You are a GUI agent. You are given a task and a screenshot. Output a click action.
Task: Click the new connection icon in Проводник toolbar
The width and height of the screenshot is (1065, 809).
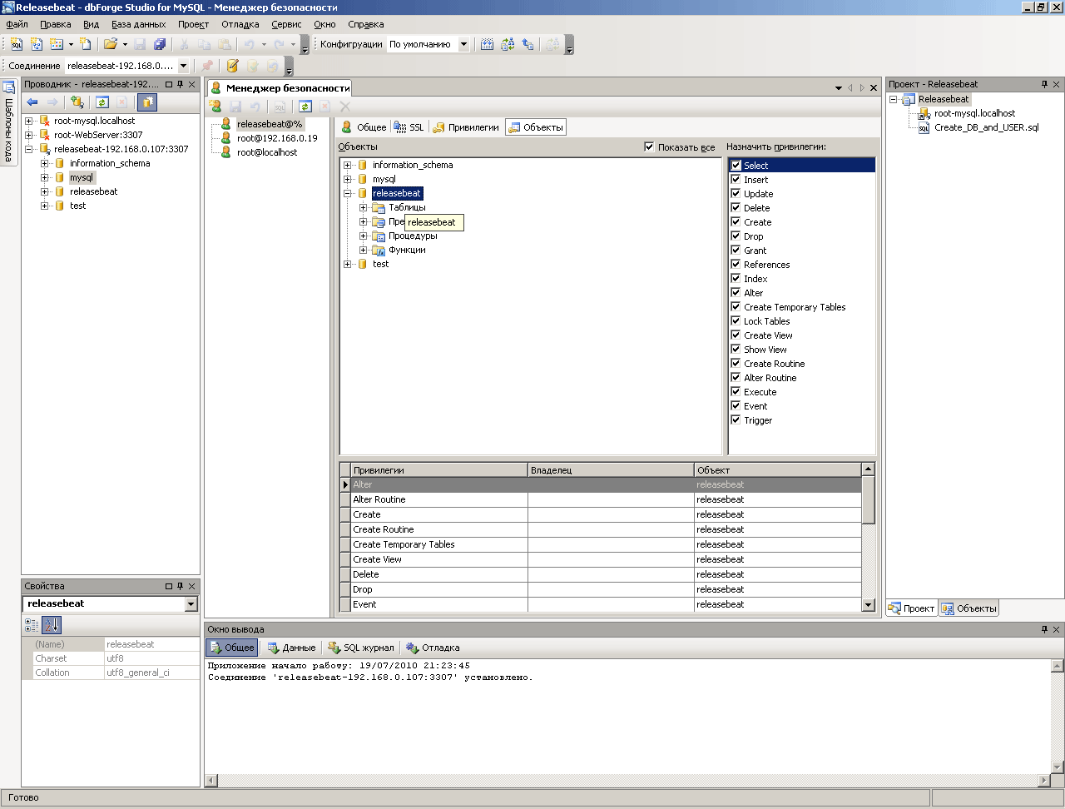coord(77,102)
